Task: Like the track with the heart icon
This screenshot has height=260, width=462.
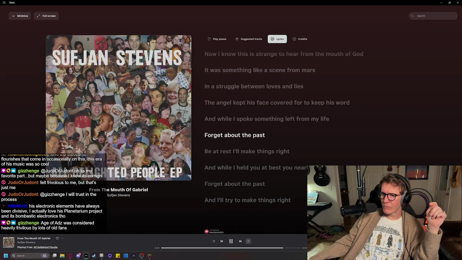Action: 57,238
